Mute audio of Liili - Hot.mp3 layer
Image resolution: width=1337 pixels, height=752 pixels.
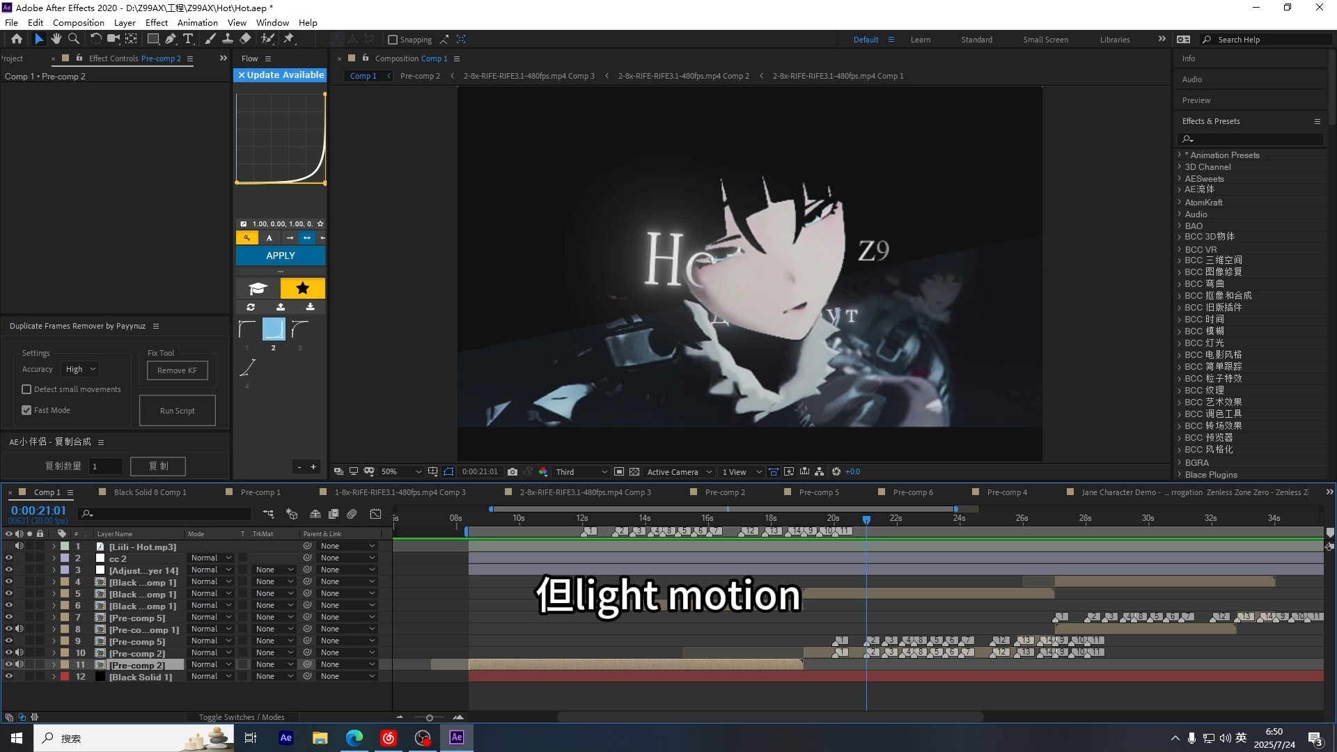click(19, 546)
